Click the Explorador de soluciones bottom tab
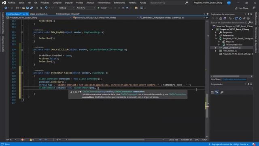 (234, 79)
